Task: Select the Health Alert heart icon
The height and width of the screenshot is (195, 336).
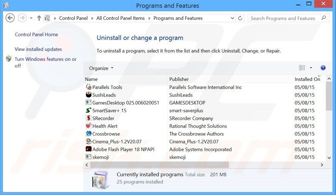Action: [88, 126]
